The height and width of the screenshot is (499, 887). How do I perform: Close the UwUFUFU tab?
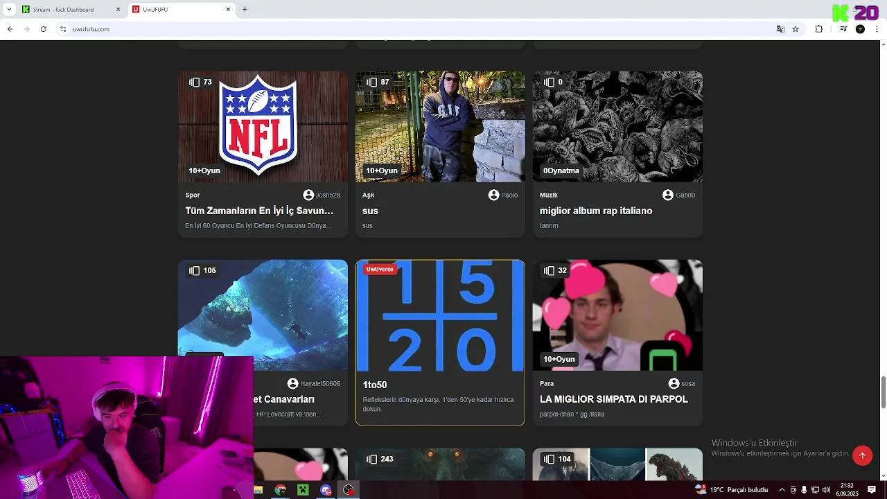pos(228,10)
